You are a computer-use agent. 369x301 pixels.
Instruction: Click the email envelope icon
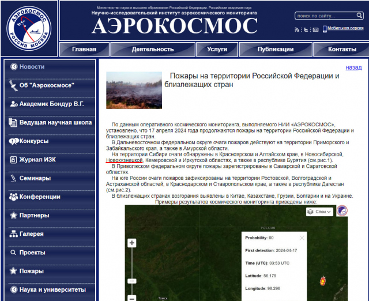click(315, 28)
